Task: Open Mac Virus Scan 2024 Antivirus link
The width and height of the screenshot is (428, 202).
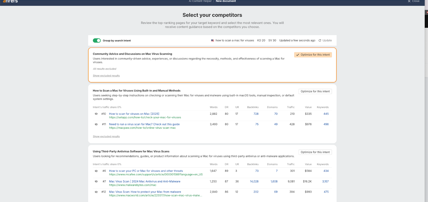Action: pos(145,181)
